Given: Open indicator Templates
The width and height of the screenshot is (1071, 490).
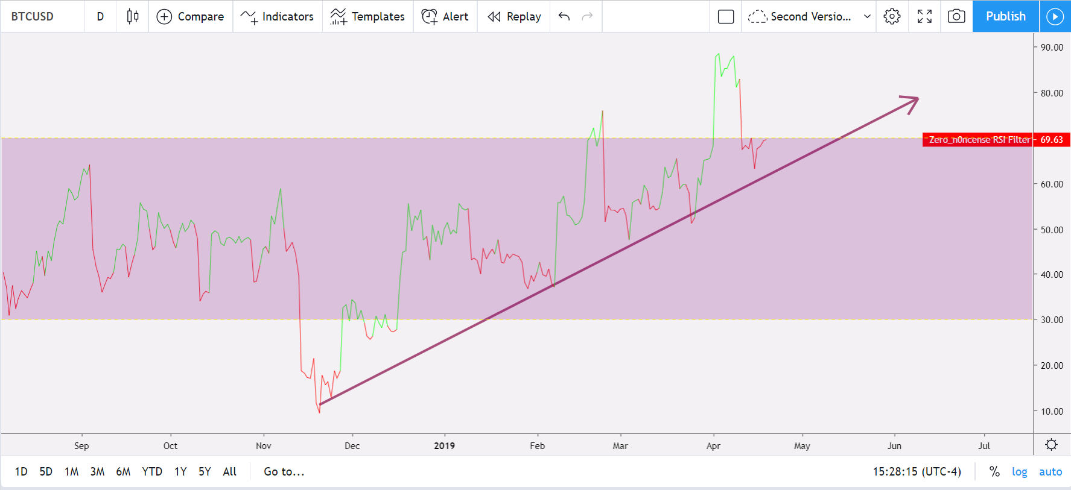Looking at the screenshot, I should [x=367, y=16].
